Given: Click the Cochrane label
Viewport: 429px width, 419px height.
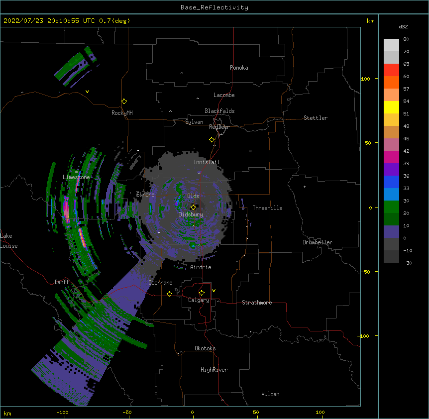Looking at the screenshot, I should (x=161, y=283).
